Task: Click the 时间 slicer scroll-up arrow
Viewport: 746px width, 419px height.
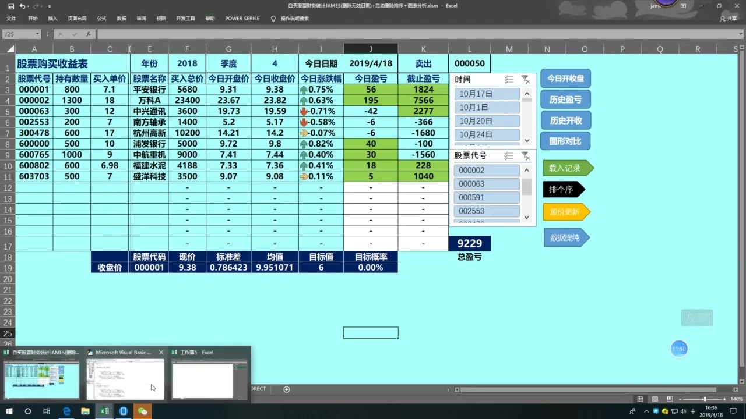Action: click(x=527, y=93)
